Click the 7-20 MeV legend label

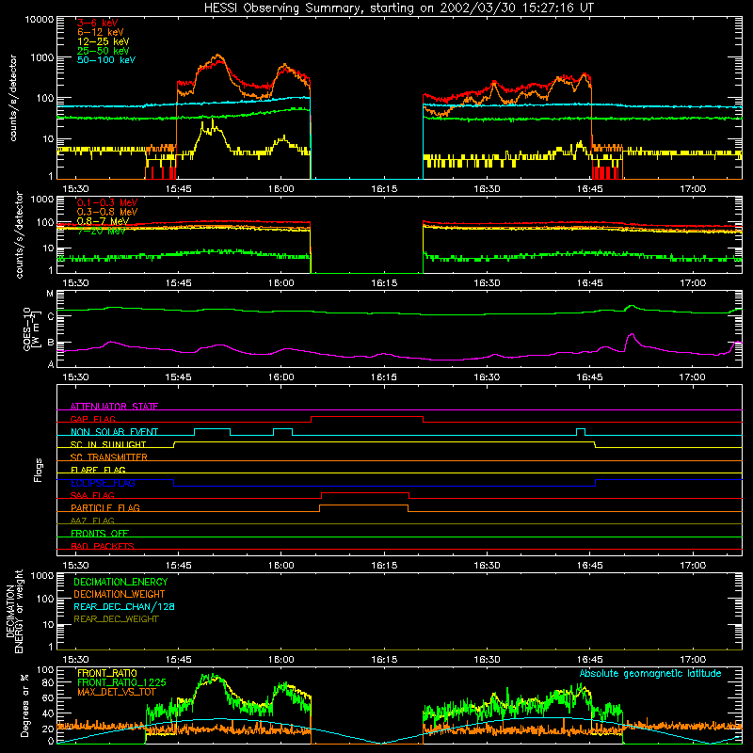pos(102,231)
